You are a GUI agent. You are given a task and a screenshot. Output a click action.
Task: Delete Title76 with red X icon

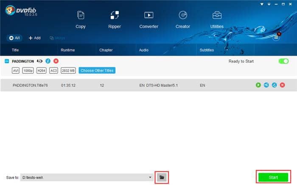click(283, 85)
